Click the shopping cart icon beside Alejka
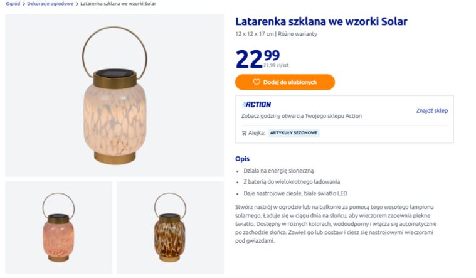This screenshot has height=278, width=476. pyautogui.click(x=244, y=133)
